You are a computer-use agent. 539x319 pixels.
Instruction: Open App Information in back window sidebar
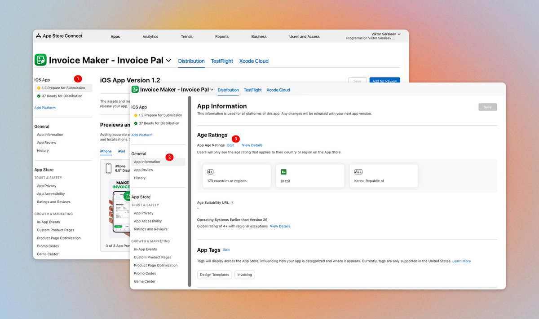50,135
